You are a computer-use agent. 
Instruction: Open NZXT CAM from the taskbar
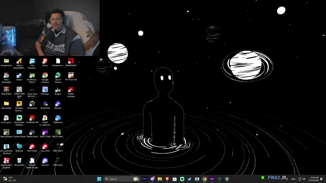pos(212,179)
